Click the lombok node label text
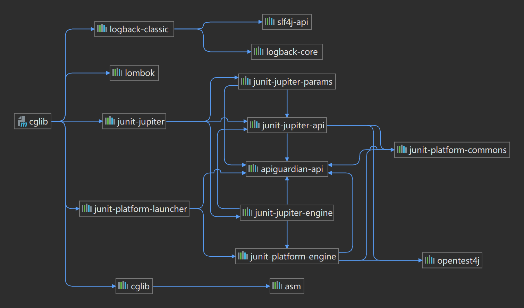 tap(138, 73)
